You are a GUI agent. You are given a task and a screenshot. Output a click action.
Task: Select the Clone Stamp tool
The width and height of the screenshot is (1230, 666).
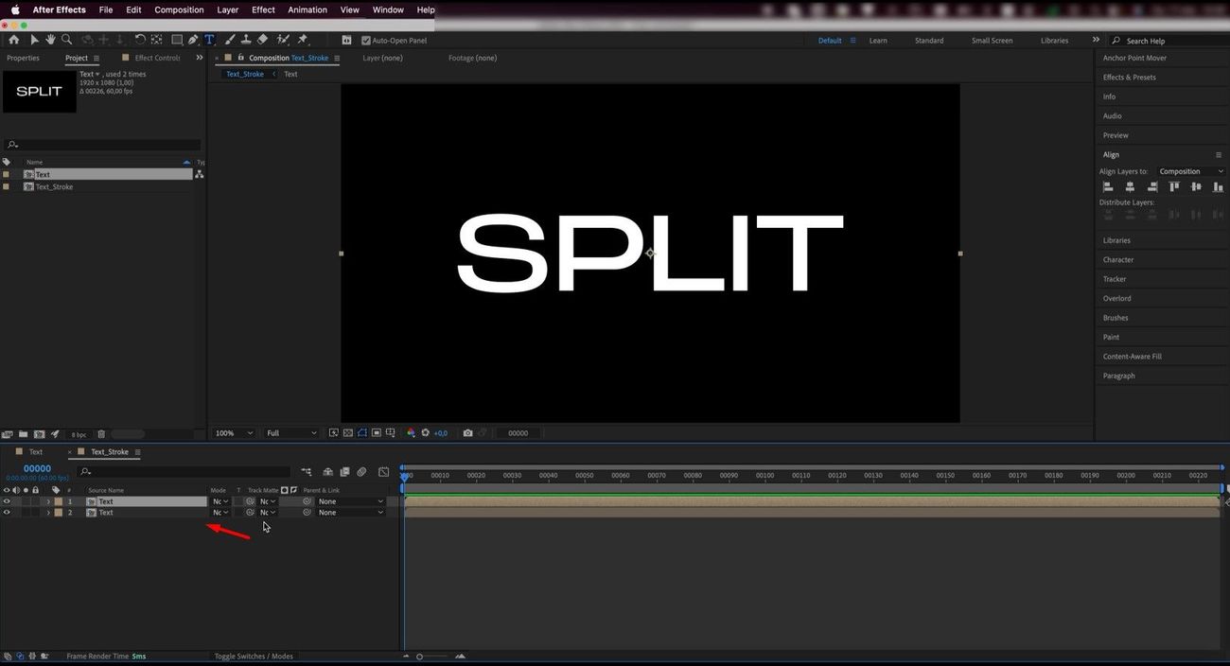coord(246,40)
